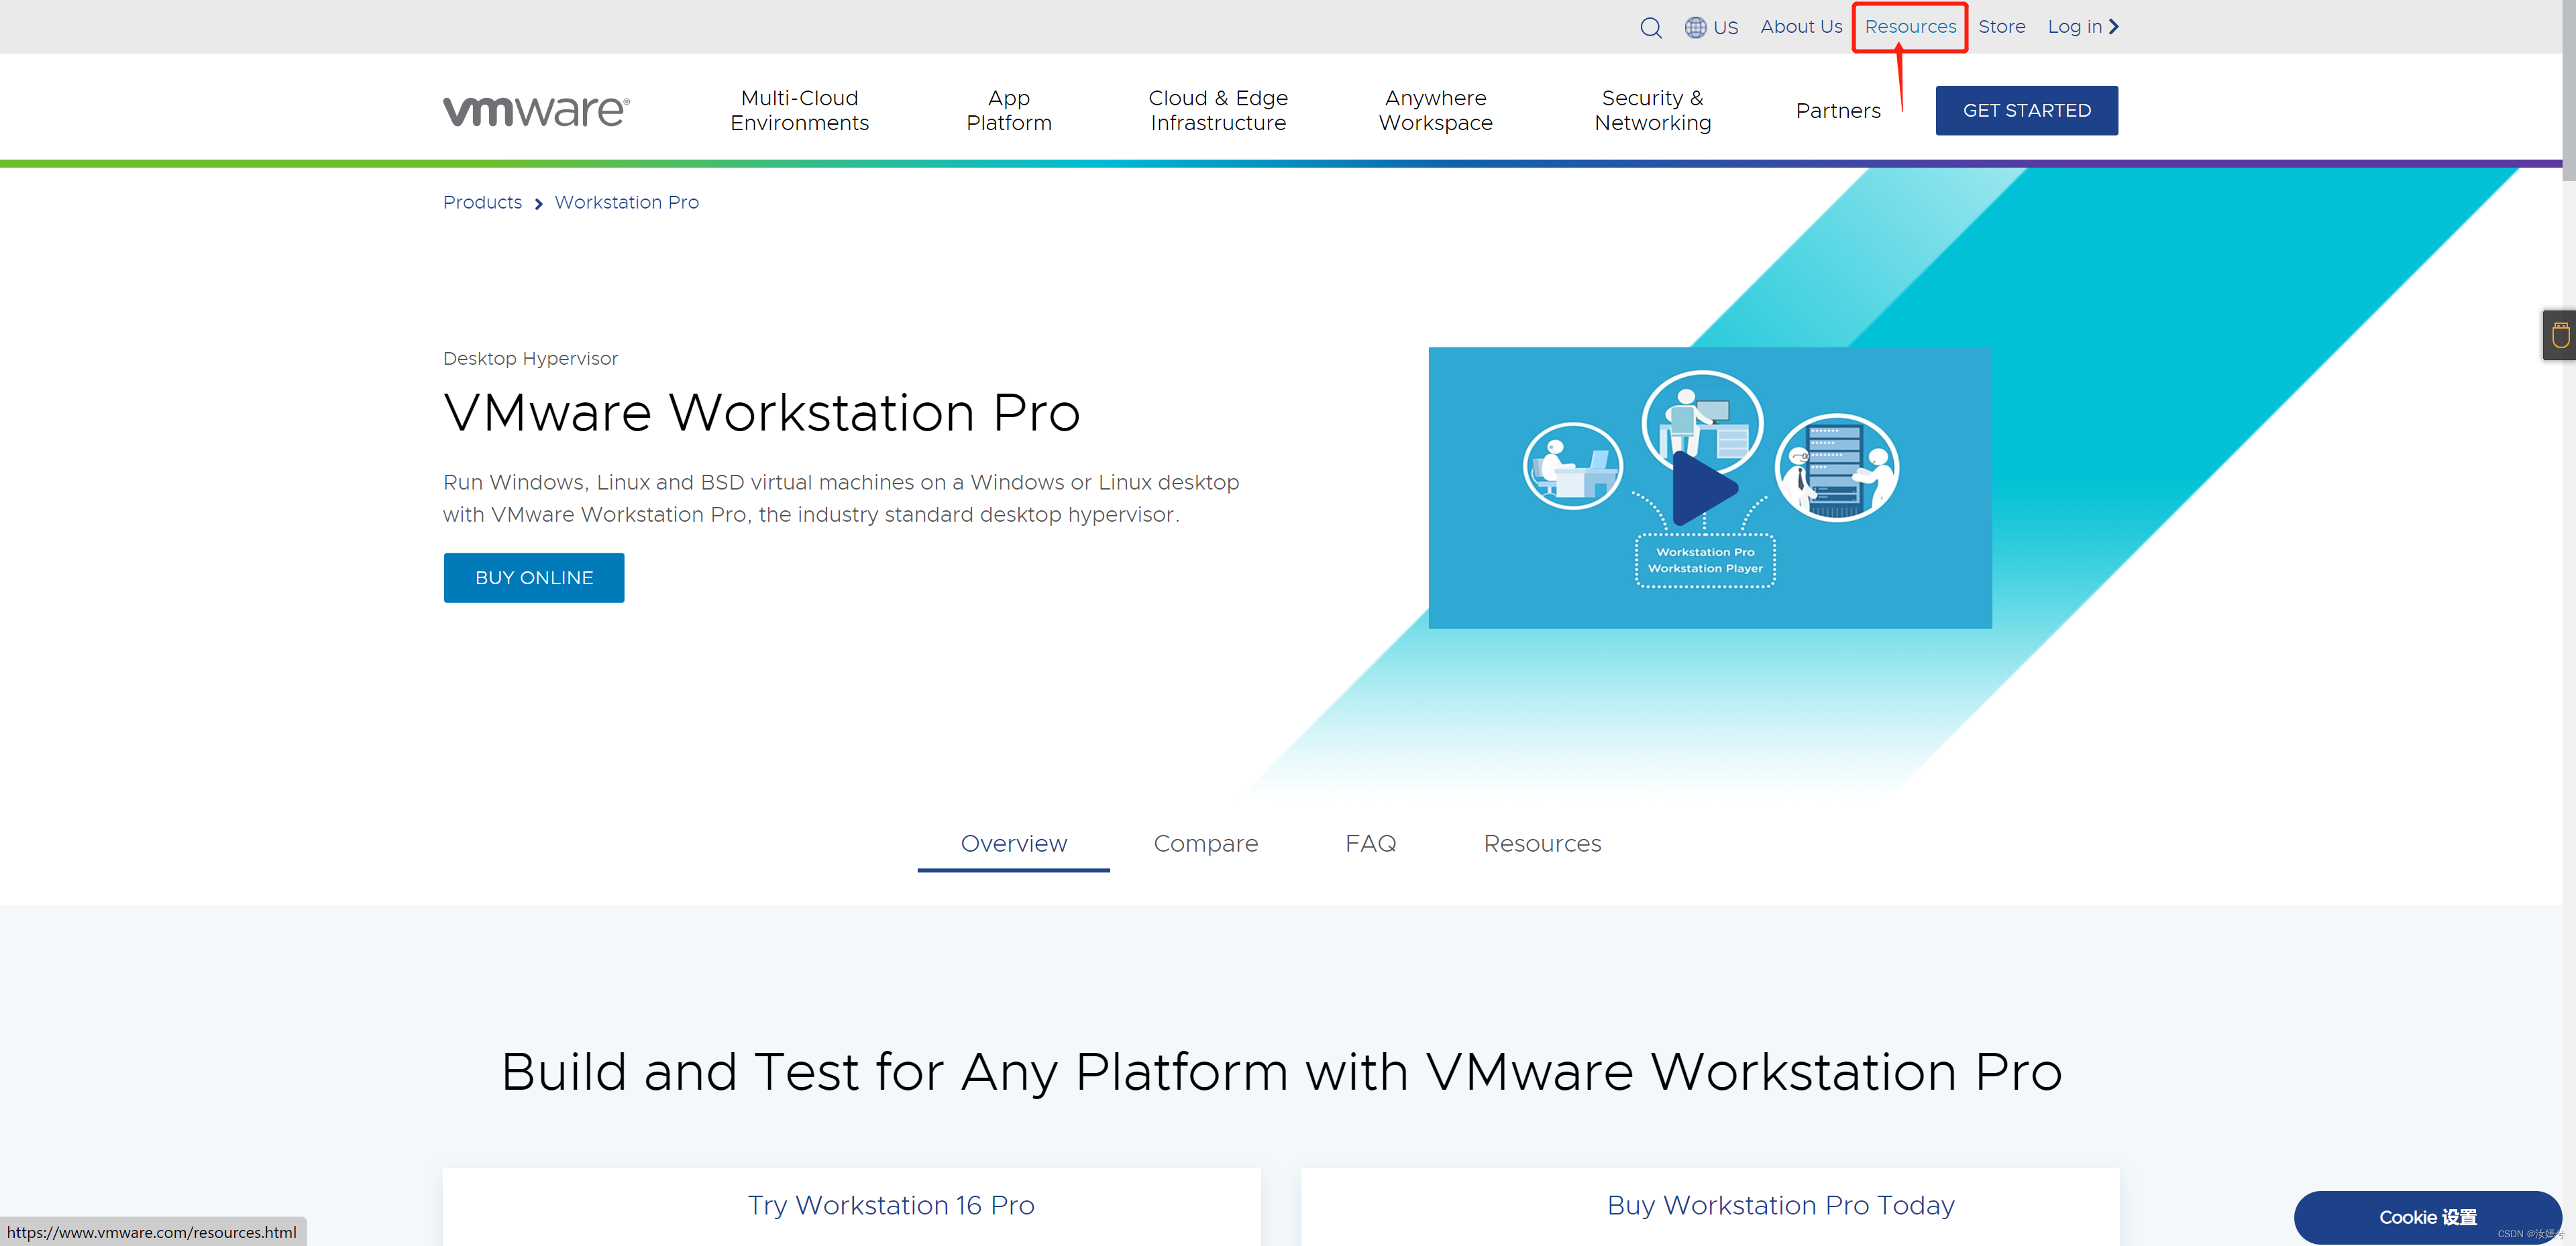Open the search magnifier icon
The image size is (2576, 1246).
tap(1651, 28)
